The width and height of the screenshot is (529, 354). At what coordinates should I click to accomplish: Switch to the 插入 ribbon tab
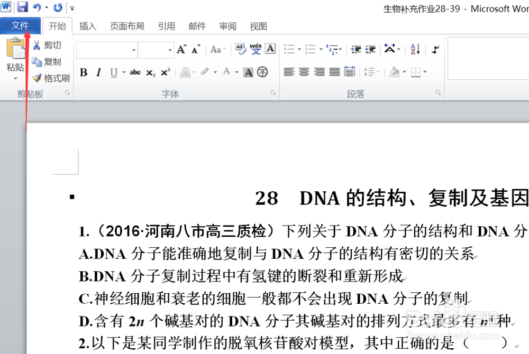(x=87, y=26)
